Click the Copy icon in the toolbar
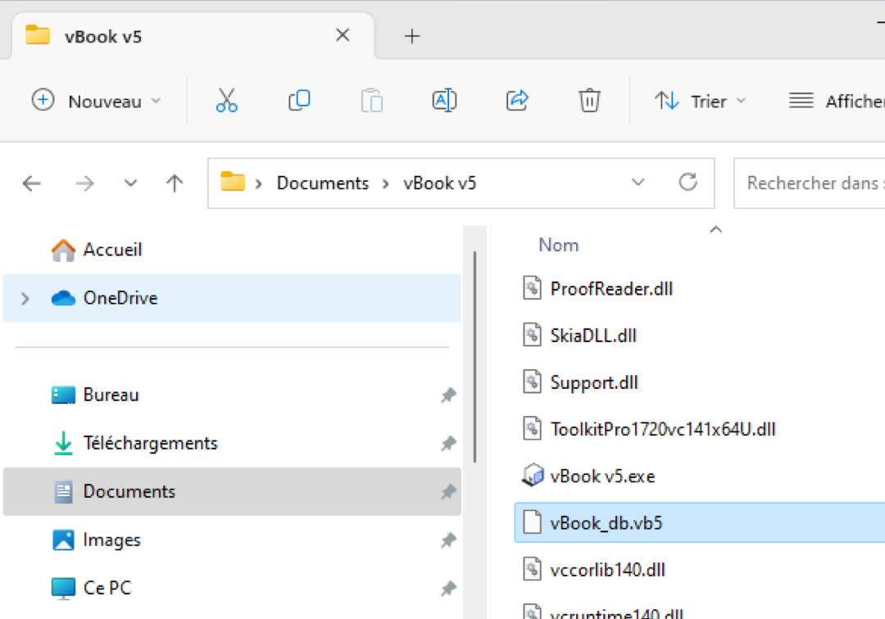Screen dimensions: 885x619 click(x=299, y=100)
